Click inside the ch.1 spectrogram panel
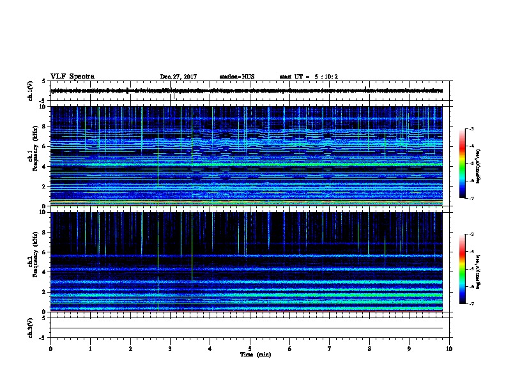Screen dimensions: 506x391 coord(247,156)
